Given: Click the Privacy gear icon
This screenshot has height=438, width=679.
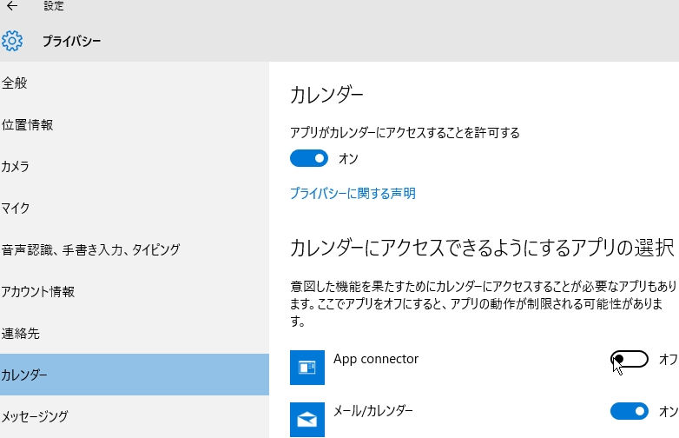Looking at the screenshot, I should point(12,41).
